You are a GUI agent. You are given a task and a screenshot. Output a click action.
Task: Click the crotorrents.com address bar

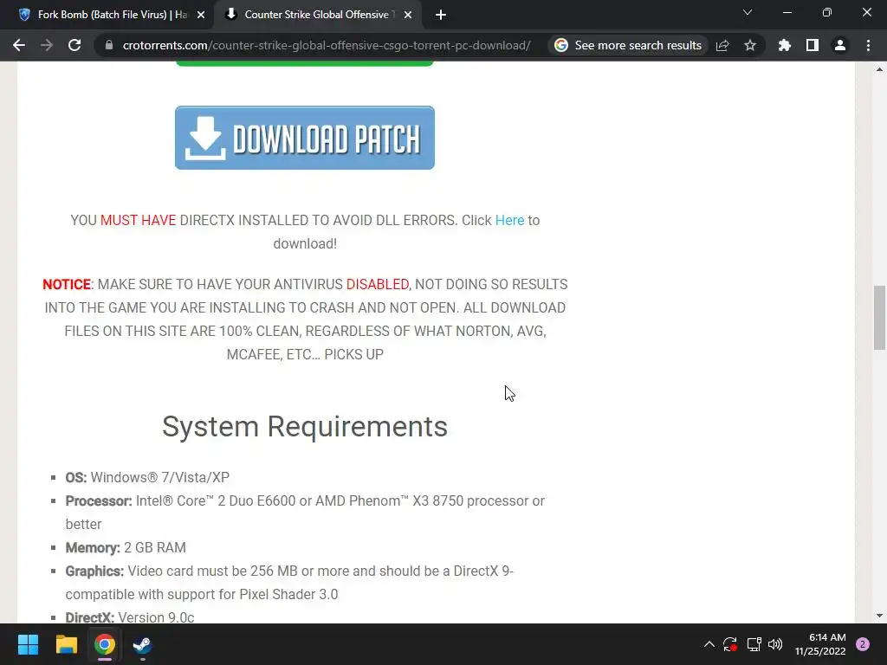pyautogui.click(x=327, y=45)
